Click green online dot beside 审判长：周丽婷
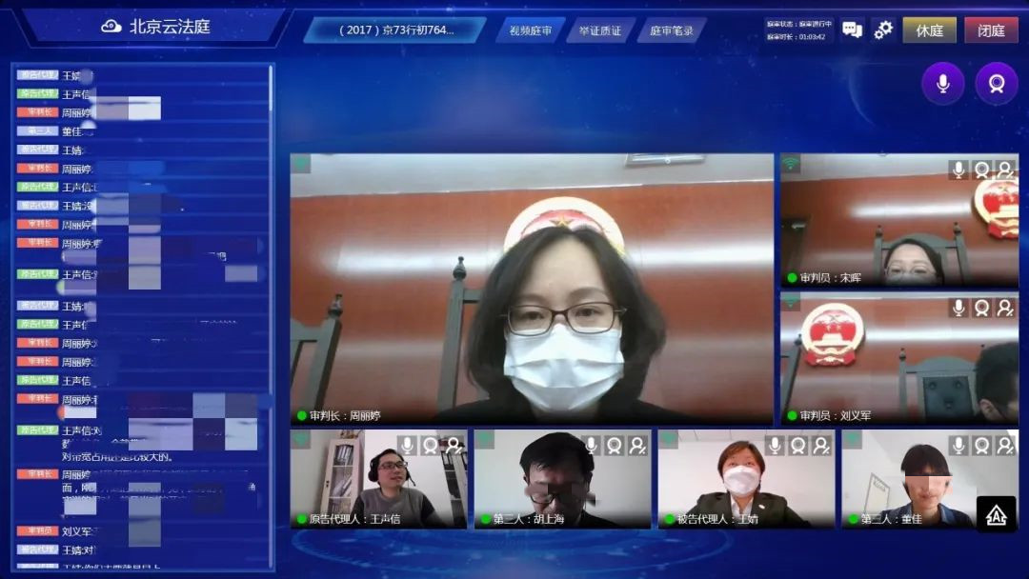 (x=302, y=415)
